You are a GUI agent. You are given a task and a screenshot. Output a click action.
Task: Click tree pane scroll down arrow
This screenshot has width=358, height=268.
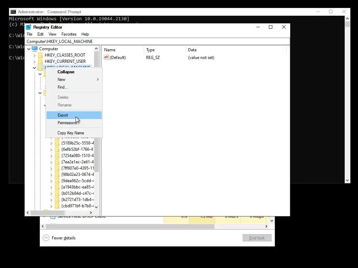96,207
